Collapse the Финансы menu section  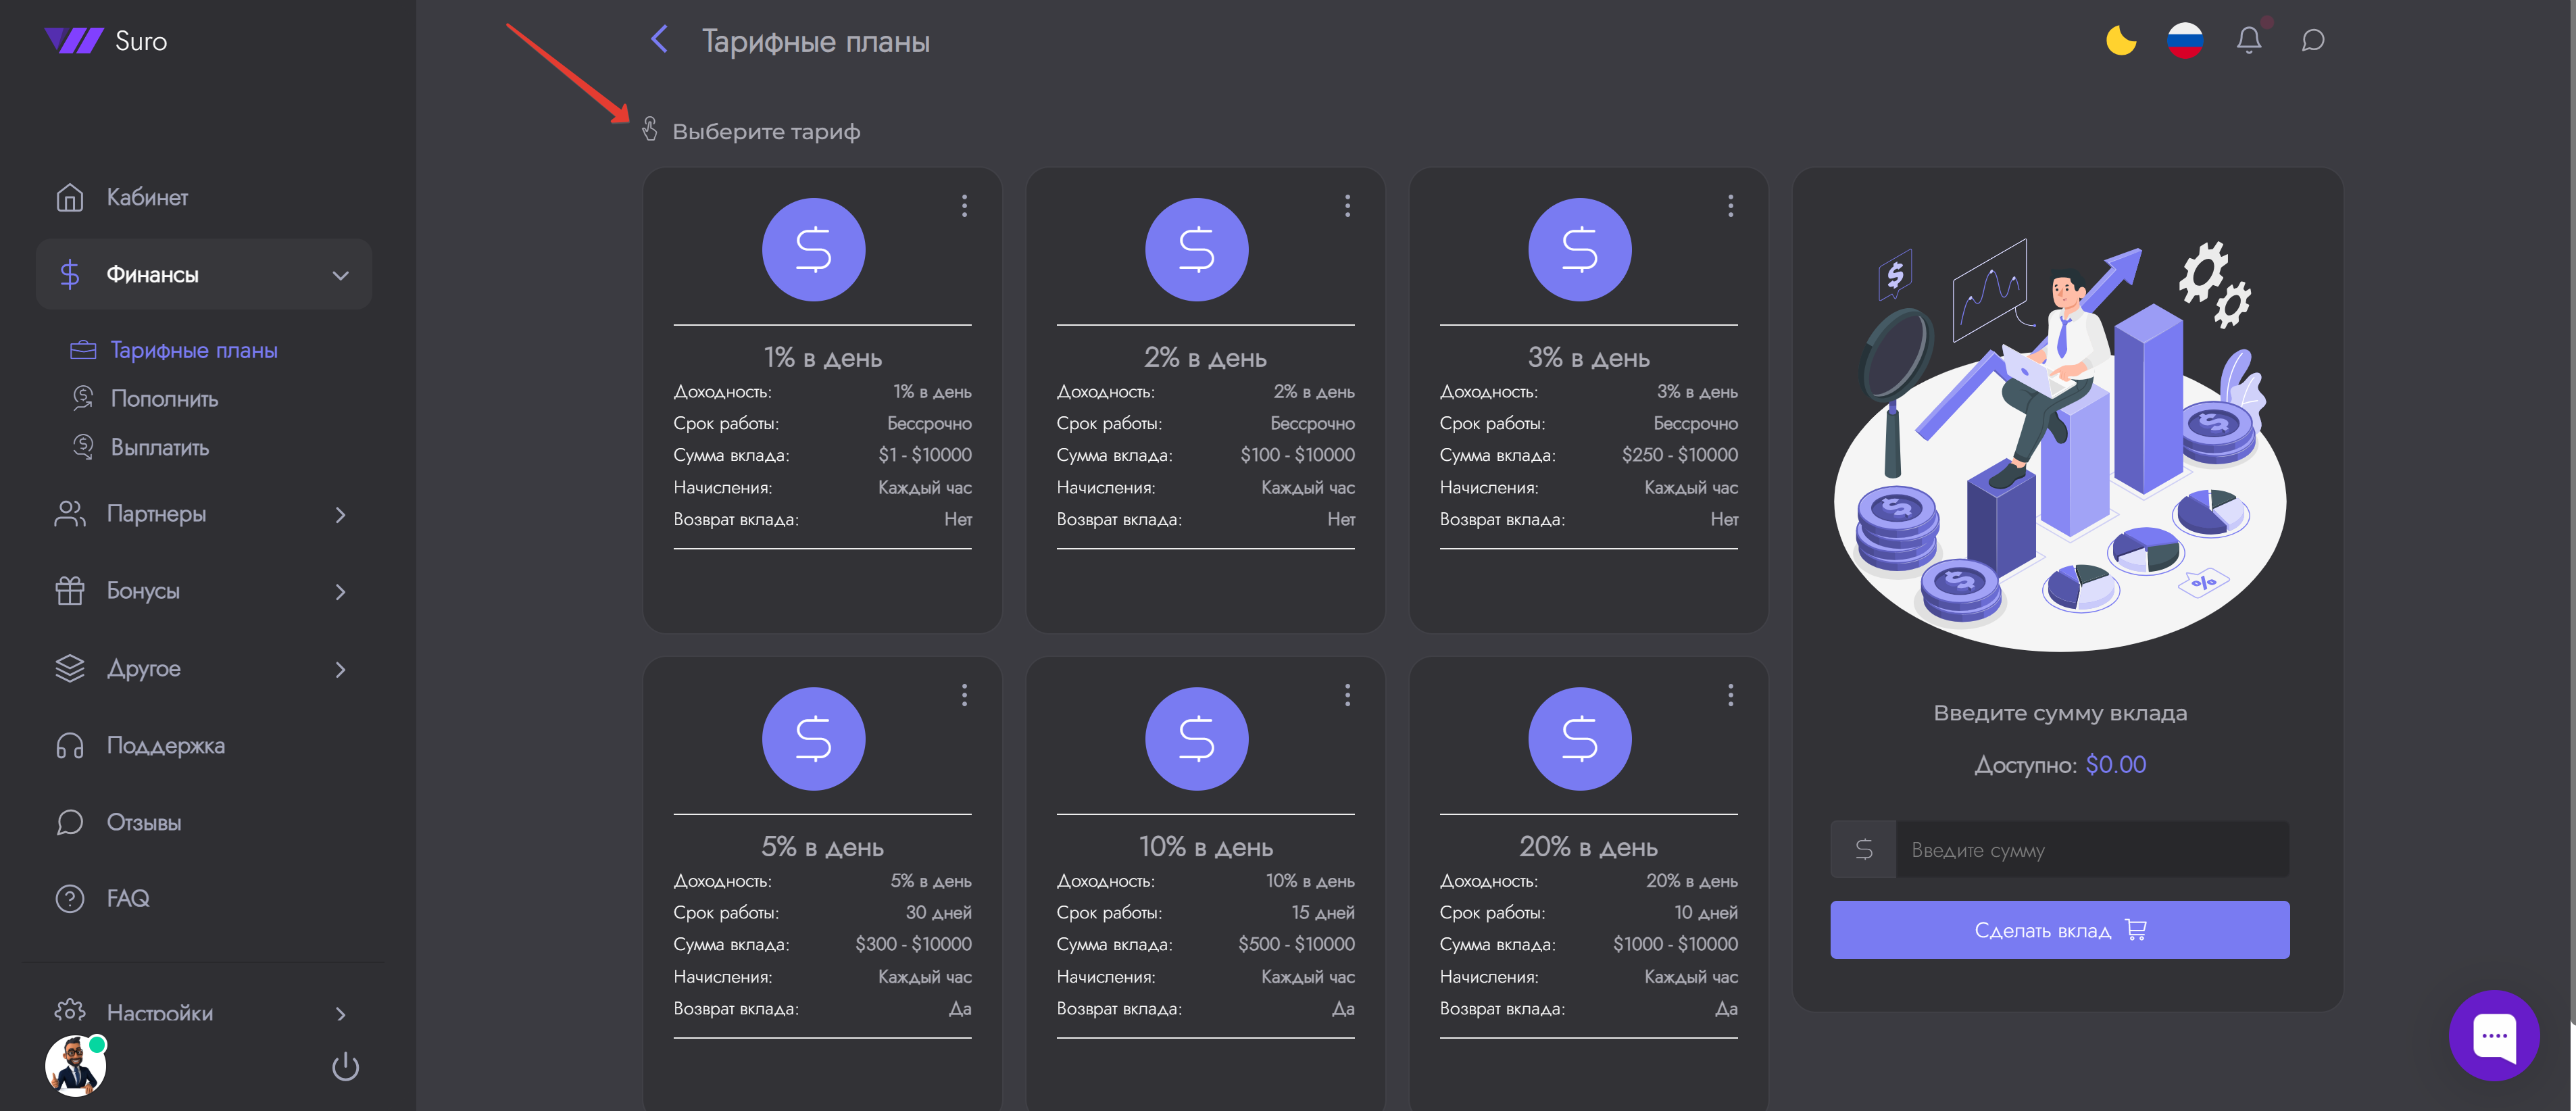[x=204, y=274]
